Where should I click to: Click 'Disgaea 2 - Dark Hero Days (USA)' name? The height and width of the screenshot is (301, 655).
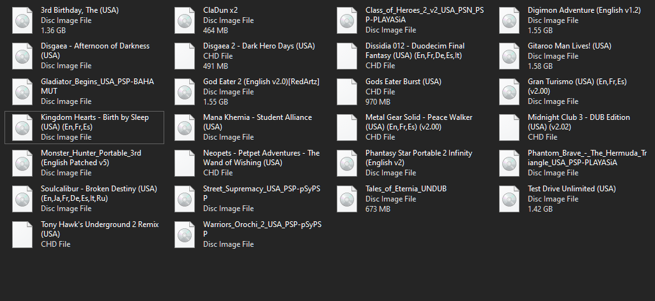[259, 46]
